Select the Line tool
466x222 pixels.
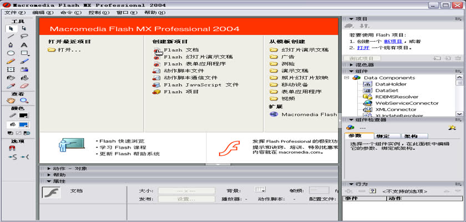(x=11, y=37)
